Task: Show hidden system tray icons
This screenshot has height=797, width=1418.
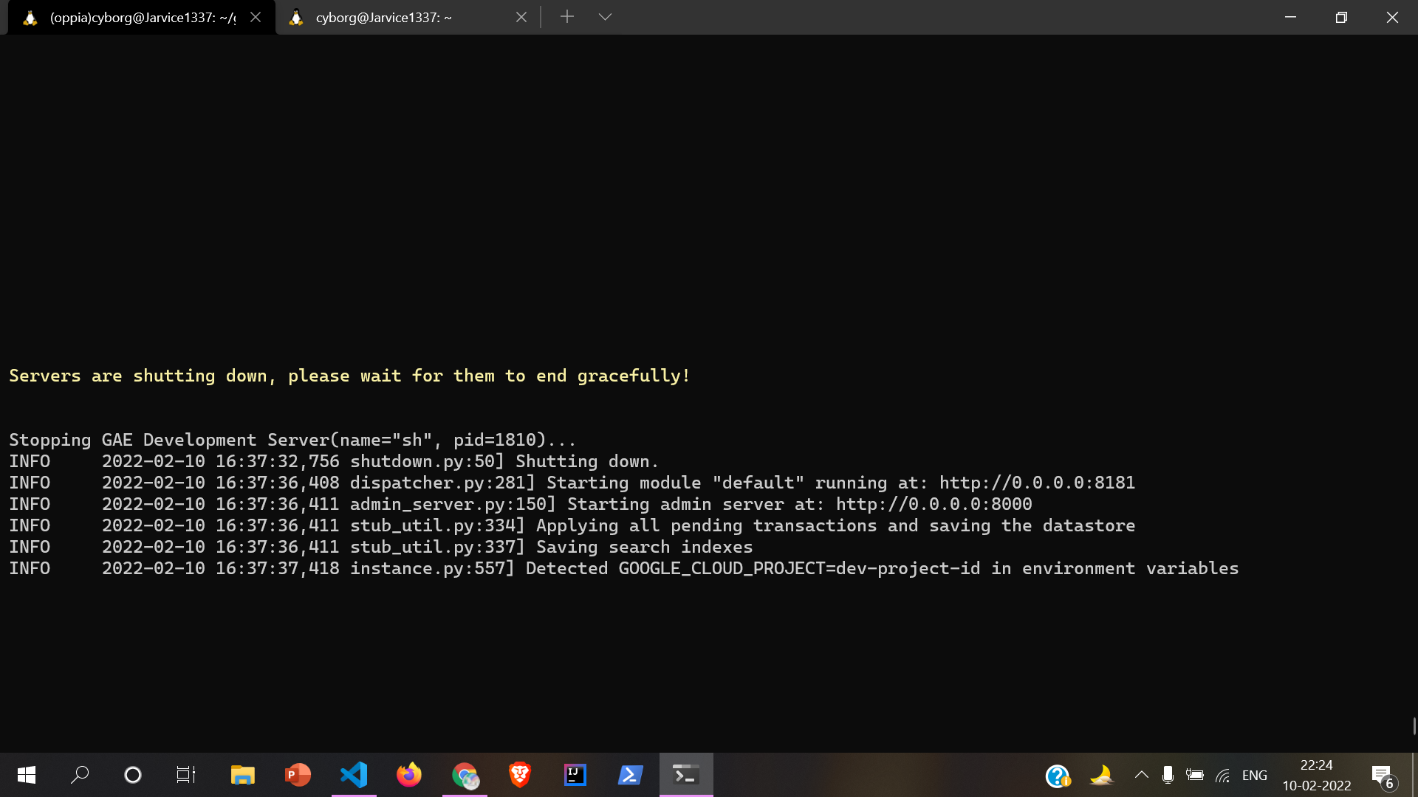Action: (x=1141, y=775)
